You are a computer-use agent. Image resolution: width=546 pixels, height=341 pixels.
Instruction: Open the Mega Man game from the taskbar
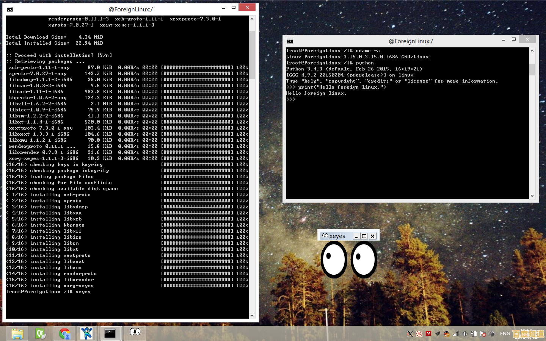(87, 333)
